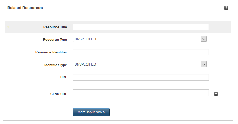
Task: Click the Resource Title label
Action: (x=55, y=27)
